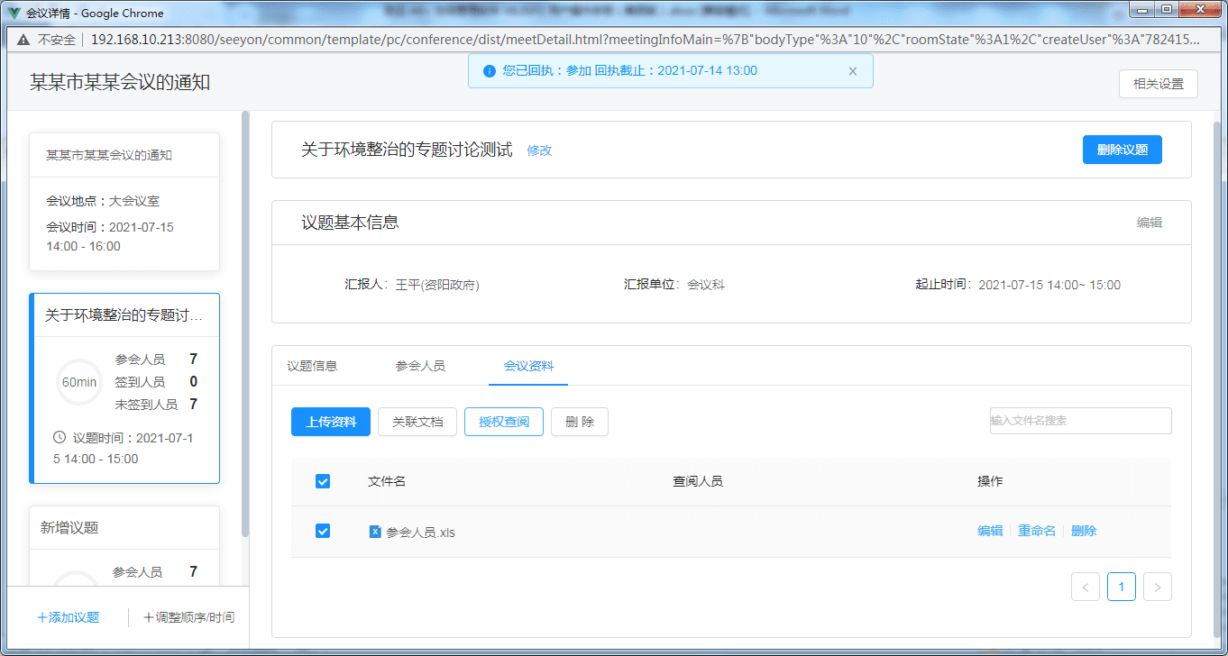Go to the next page of files
Screen dimensions: 1228x656
pyautogui.click(x=1158, y=587)
